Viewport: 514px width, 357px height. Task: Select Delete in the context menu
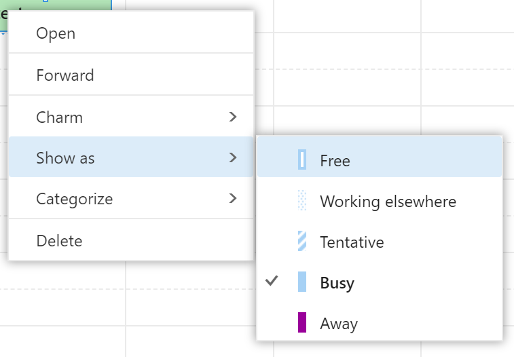(131, 240)
